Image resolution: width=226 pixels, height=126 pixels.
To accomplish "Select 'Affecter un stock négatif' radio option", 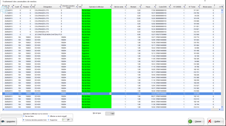I will click(x=48, y=116).
